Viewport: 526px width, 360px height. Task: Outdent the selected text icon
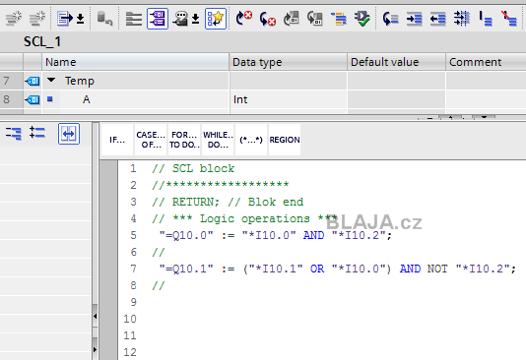(437, 19)
